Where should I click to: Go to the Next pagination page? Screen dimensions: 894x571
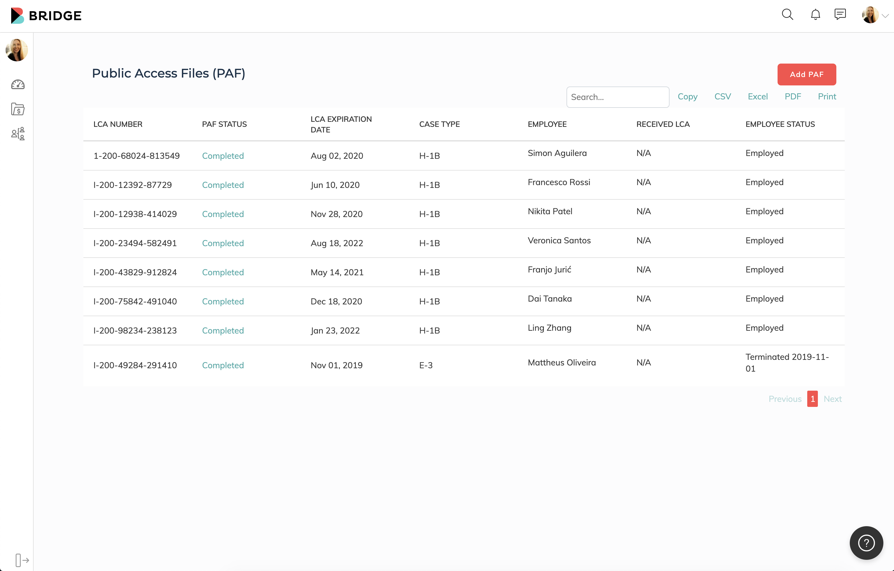pos(832,399)
